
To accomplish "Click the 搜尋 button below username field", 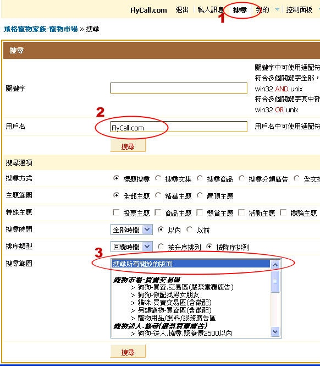I will (128, 146).
